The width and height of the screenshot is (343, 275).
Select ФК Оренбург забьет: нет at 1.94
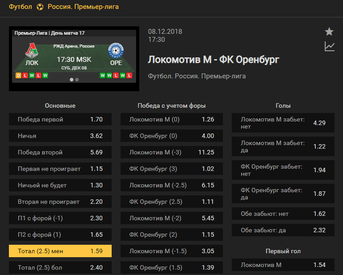(283, 170)
